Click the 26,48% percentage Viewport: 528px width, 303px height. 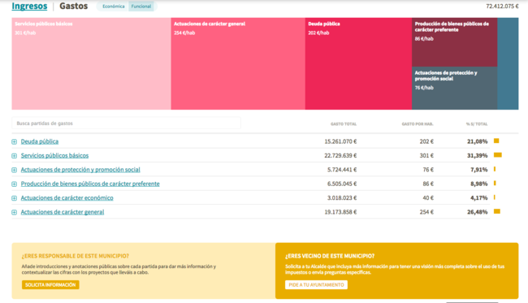[x=478, y=212]
